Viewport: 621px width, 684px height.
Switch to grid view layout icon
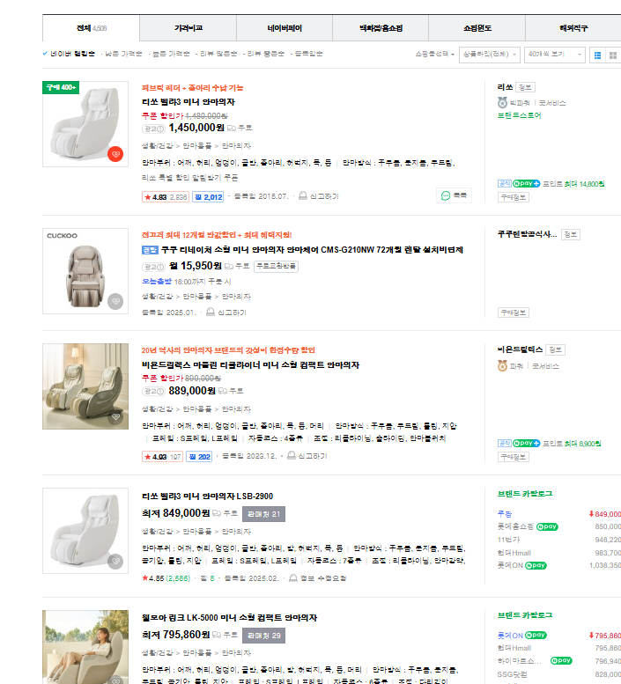(613, 55)
